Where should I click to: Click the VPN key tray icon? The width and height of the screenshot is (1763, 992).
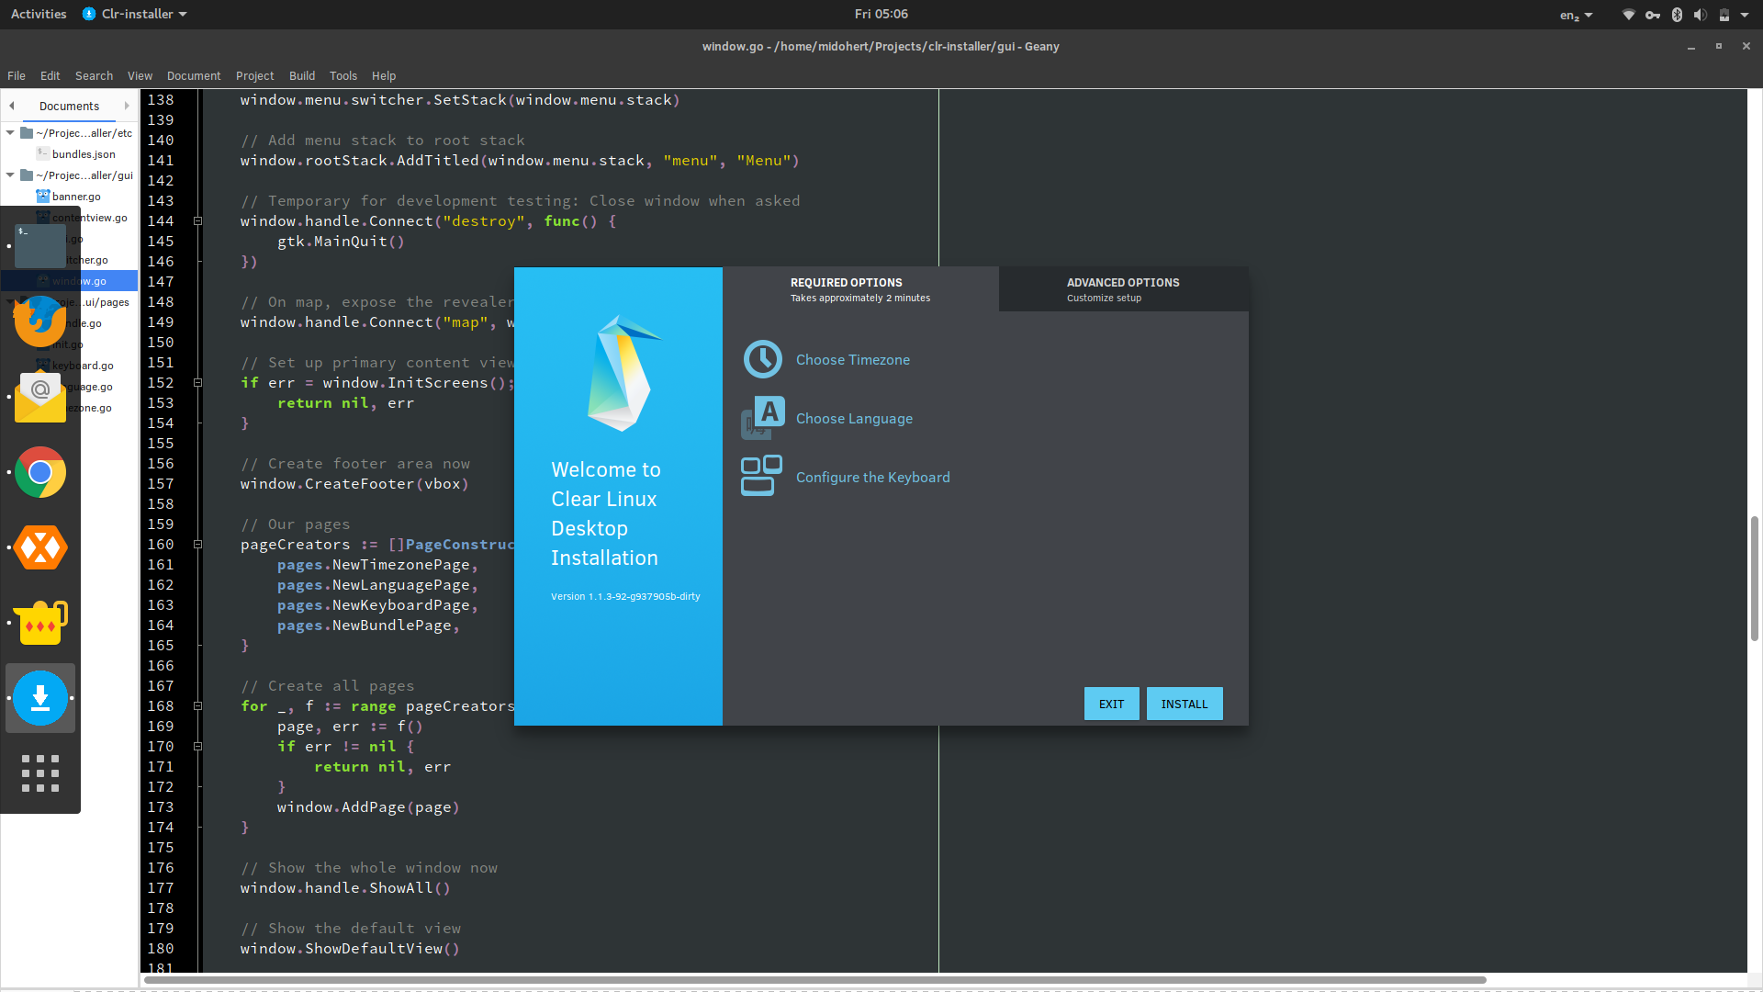1653,15
